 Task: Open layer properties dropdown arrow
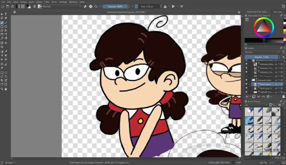pyautogui.click(x=271, y=97)
